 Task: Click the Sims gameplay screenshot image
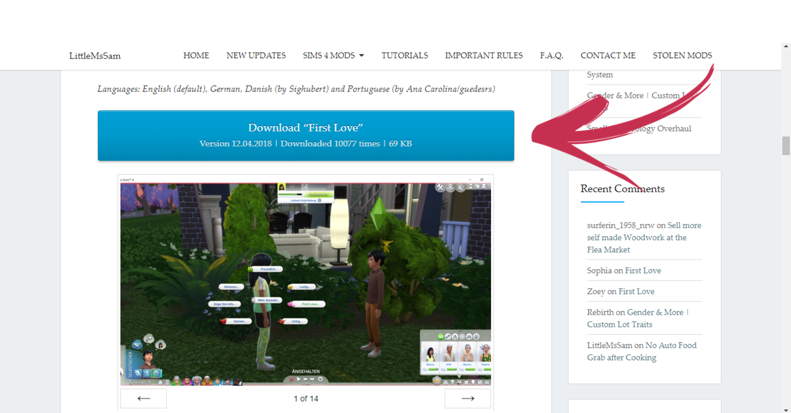coord(305,284)
